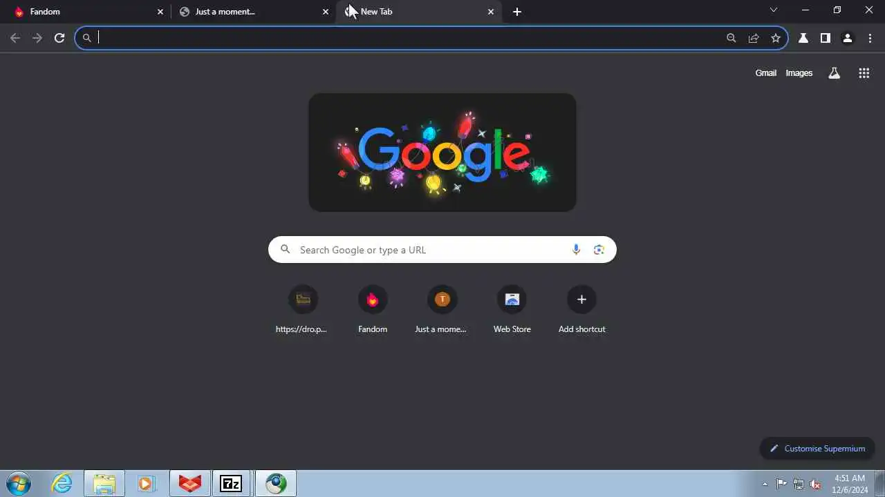This screenshot has height=497, width=885.
Task: Open the https://dro.p... shortcut
Action: coord(302,309)
